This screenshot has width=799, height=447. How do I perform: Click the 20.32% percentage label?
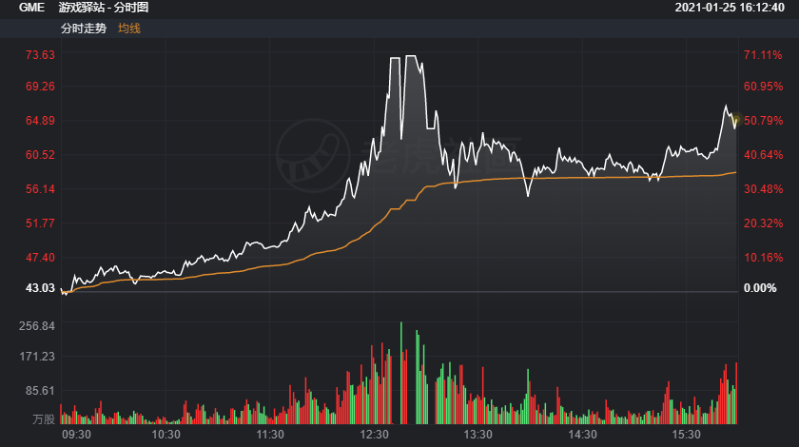click(763, 223)
